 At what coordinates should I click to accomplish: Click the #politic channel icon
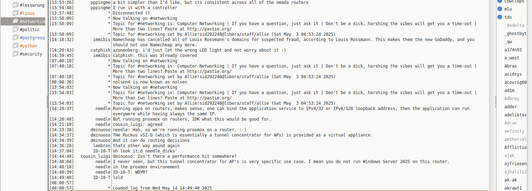[15, 30]
